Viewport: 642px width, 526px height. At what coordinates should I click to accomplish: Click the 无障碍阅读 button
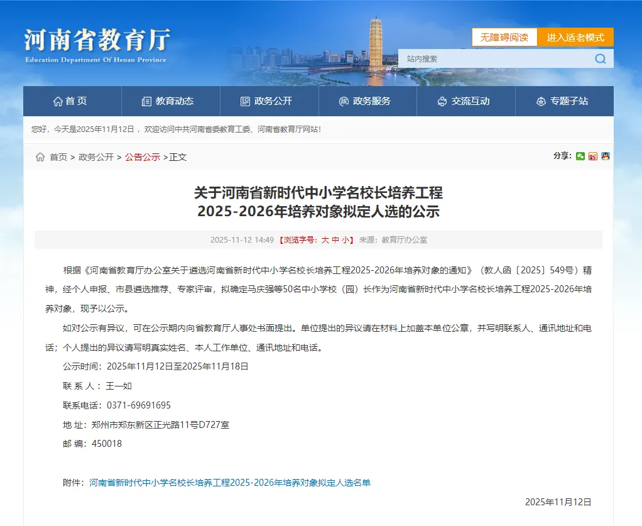coord(504,37)
